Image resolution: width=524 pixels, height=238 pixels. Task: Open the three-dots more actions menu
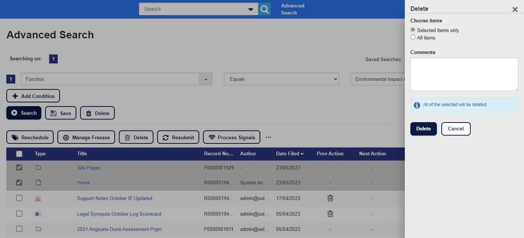coord(269,137)
